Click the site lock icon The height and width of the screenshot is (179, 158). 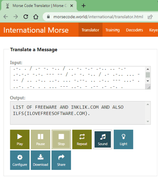48,17
